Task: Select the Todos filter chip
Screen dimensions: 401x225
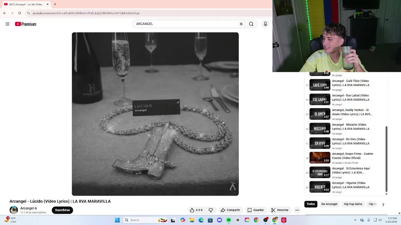Action: [311, 204]
